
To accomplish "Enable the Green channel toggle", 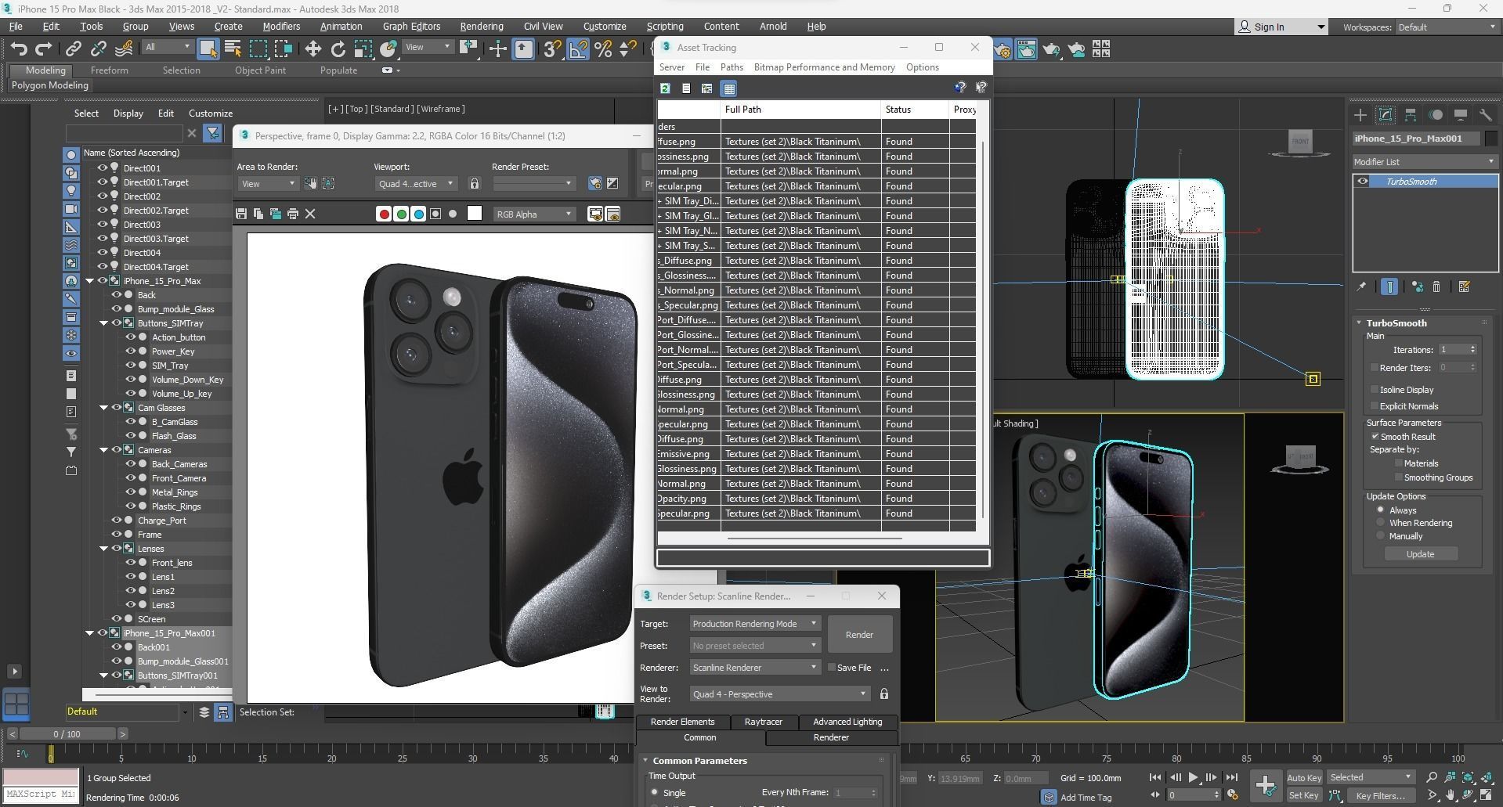I will tap(401, 214).
